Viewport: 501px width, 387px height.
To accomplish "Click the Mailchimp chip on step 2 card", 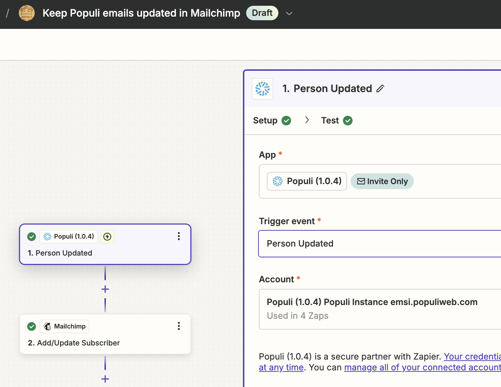I will 64,326.
